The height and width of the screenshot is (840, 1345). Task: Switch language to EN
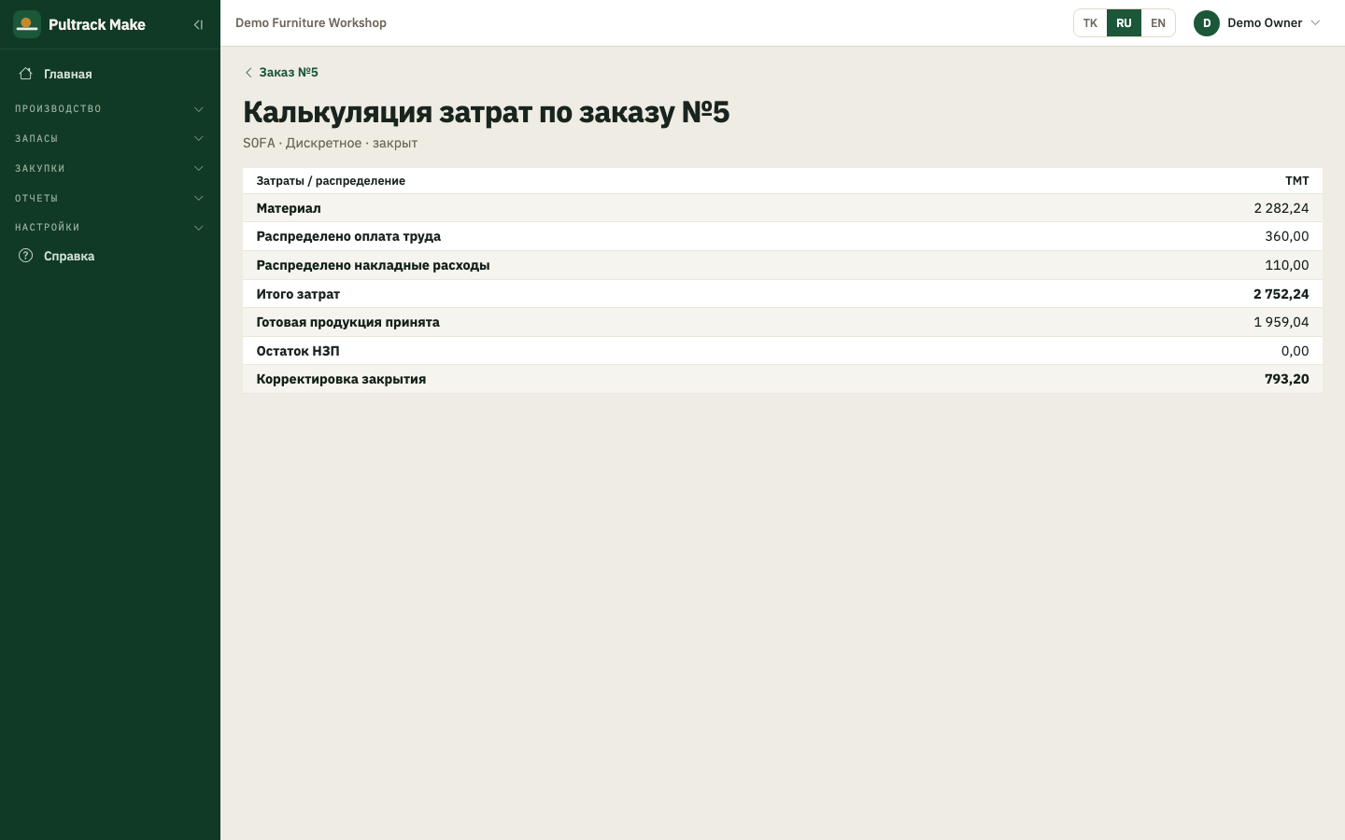pos(1158,23)
